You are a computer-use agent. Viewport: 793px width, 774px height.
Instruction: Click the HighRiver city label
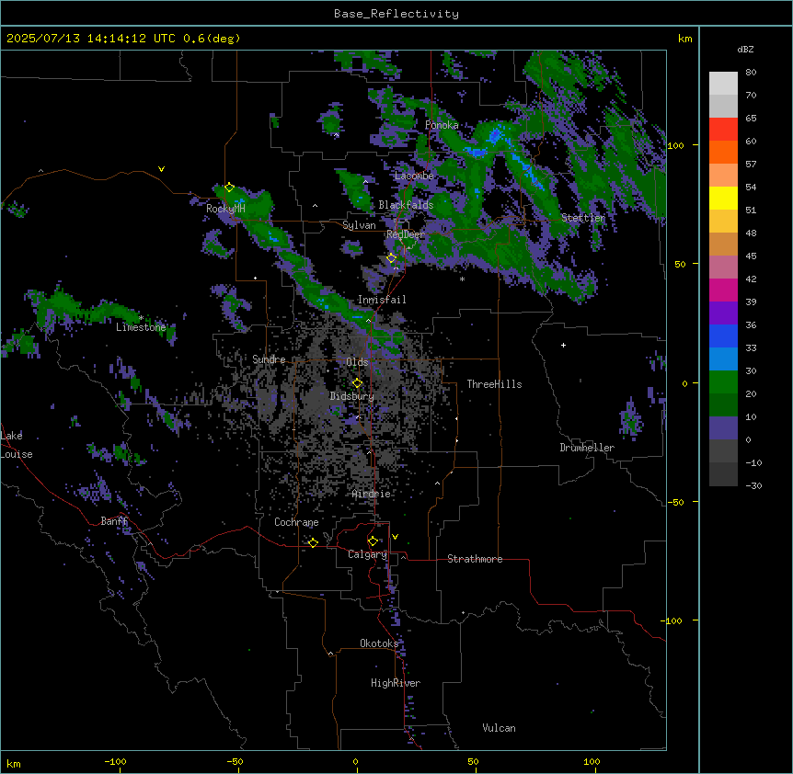(396, 683)
